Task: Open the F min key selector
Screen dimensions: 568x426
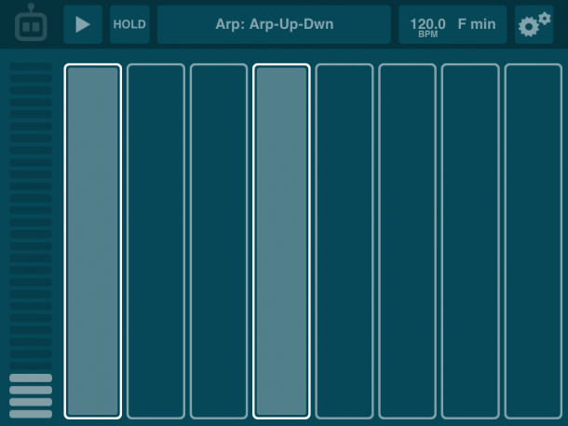Action: (x=477, y=24)
